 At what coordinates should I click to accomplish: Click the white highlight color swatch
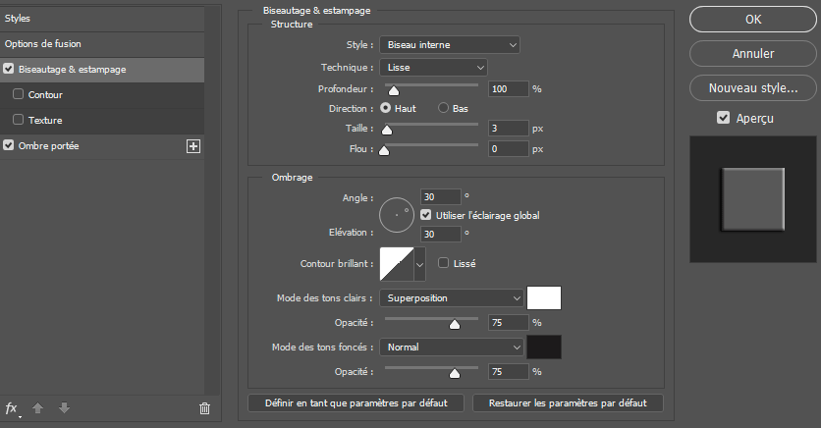tap(544, 297)
